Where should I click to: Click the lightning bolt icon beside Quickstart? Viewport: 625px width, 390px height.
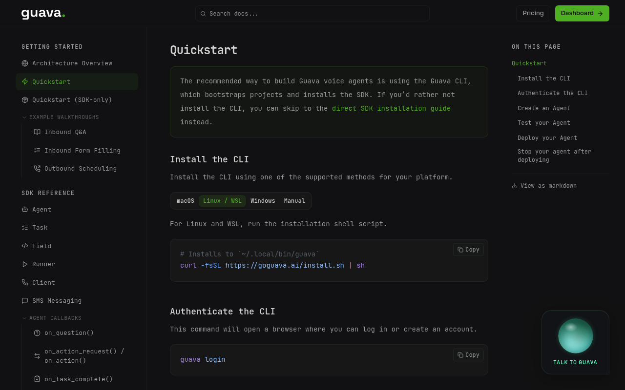[25, 81]
